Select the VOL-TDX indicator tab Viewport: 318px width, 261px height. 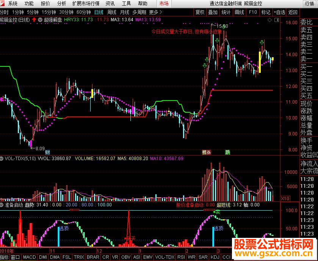(x=165, y=257)
